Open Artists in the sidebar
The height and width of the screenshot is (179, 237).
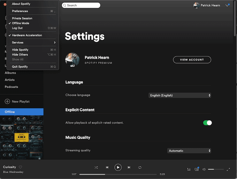[10, 80]
